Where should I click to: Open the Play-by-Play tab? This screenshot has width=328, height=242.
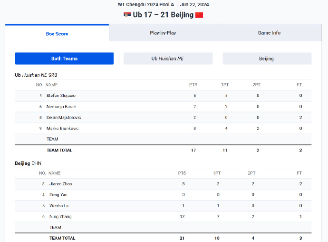coord(163,33)
